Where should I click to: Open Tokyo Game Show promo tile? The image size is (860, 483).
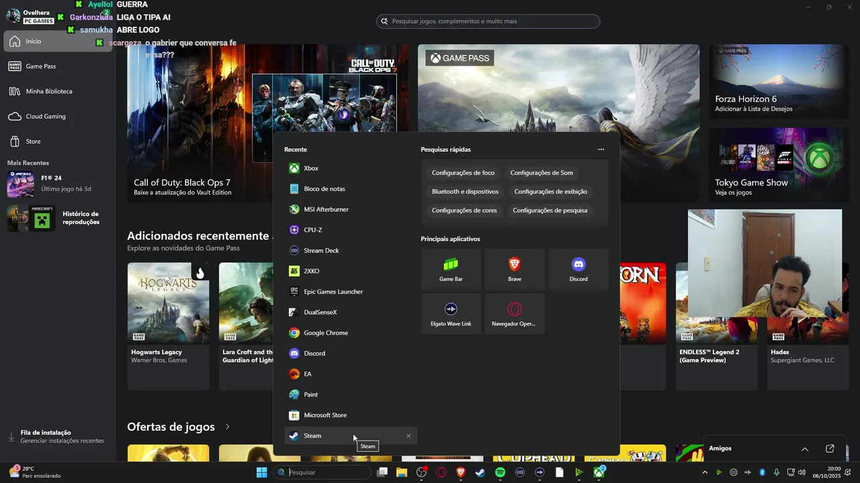778,165
